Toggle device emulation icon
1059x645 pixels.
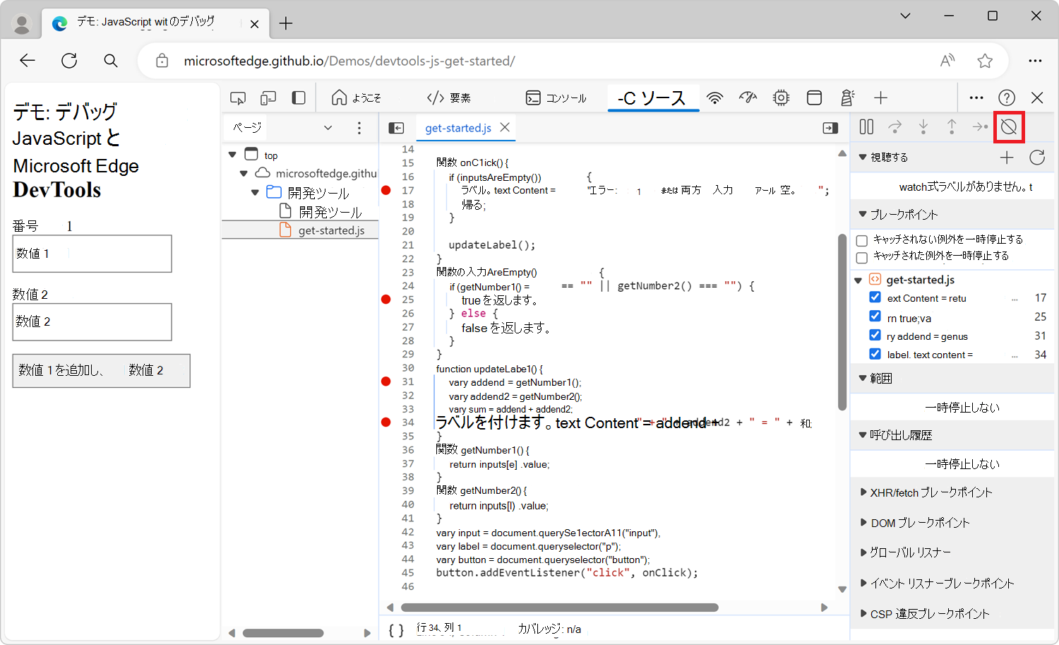point(268,97)
